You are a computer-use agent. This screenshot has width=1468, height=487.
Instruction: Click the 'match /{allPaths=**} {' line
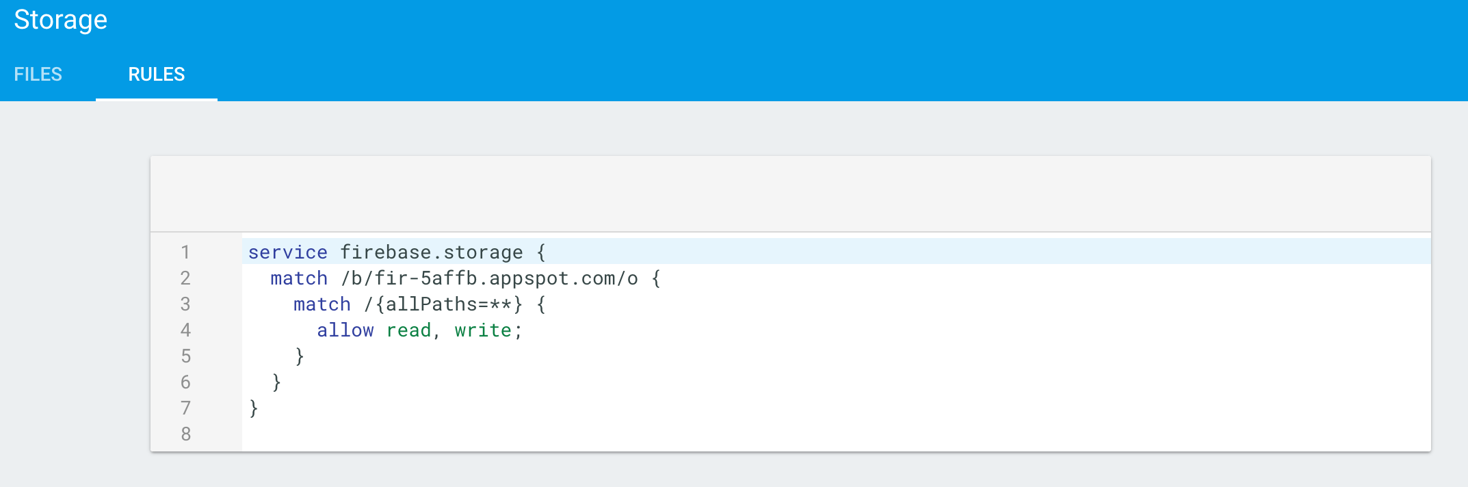419,304
